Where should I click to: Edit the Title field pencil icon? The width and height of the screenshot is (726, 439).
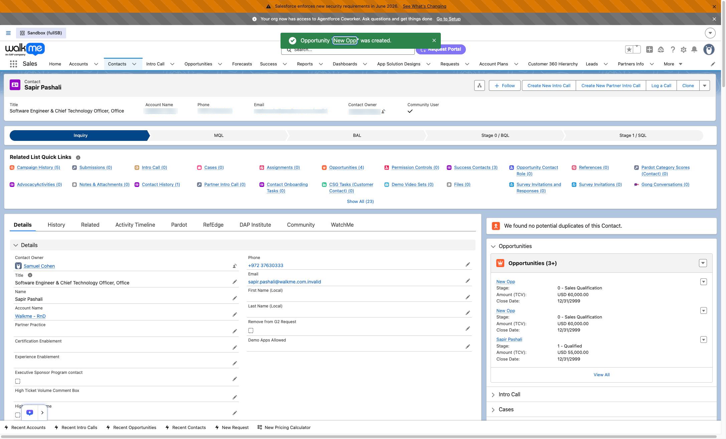coord(235,282)
